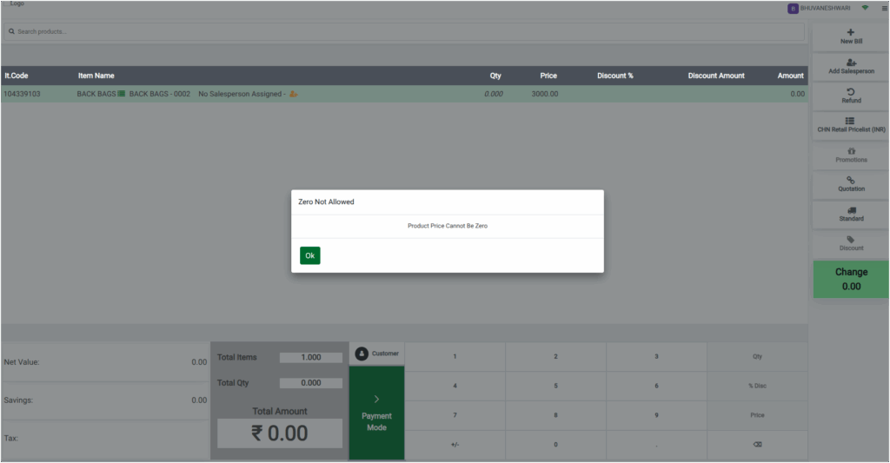Select the % Disc mode key

757,386
